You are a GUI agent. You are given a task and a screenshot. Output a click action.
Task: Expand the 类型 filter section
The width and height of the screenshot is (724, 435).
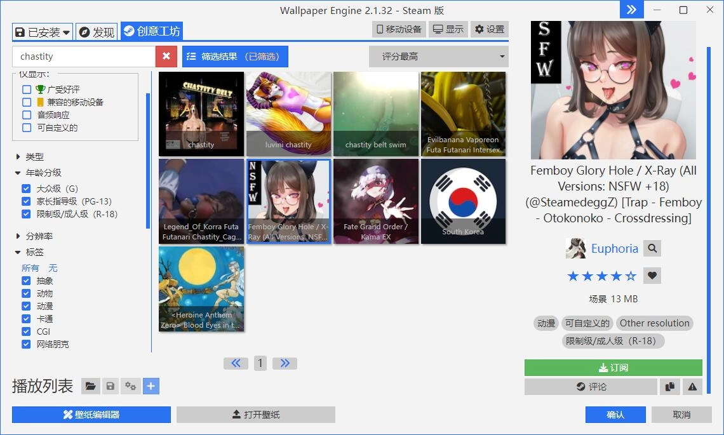point(30,157)
